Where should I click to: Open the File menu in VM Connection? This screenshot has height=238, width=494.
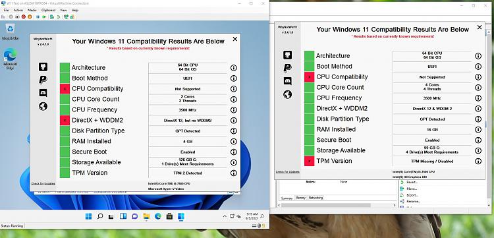6,10
